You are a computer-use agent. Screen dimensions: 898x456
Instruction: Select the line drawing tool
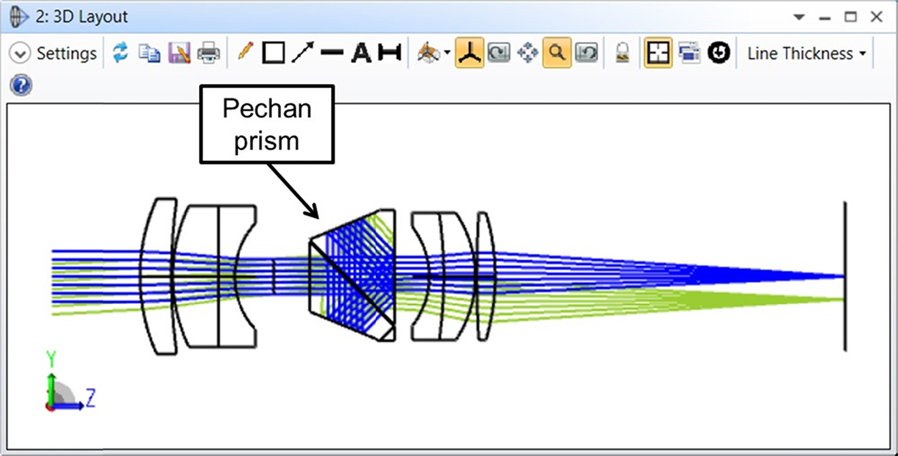(x=332, y=54)
